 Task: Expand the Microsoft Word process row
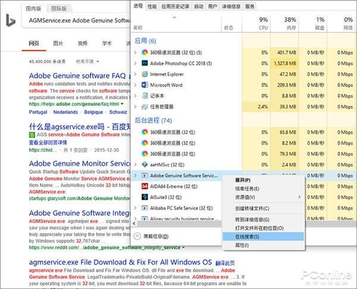click(136, 85)
